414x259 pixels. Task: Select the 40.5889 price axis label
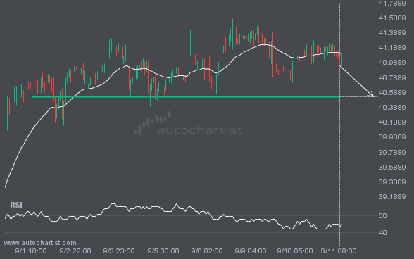tap(392, 93)
